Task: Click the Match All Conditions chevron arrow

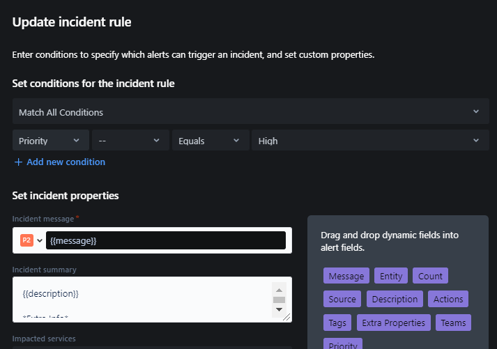Action: pos(476,111)
